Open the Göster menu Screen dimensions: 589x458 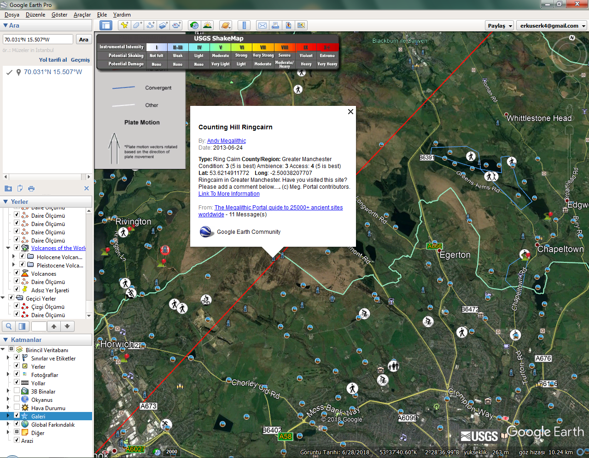pos(59,15)
